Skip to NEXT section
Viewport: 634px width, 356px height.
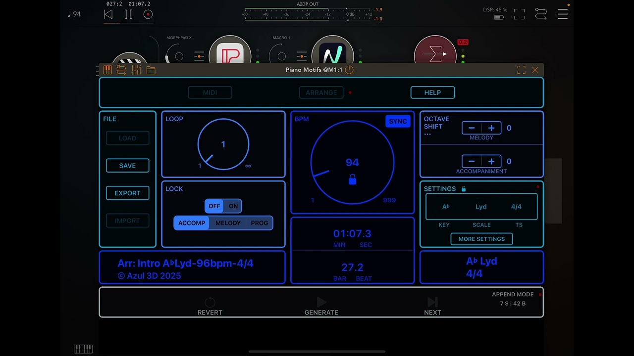[x=432, y=307]
